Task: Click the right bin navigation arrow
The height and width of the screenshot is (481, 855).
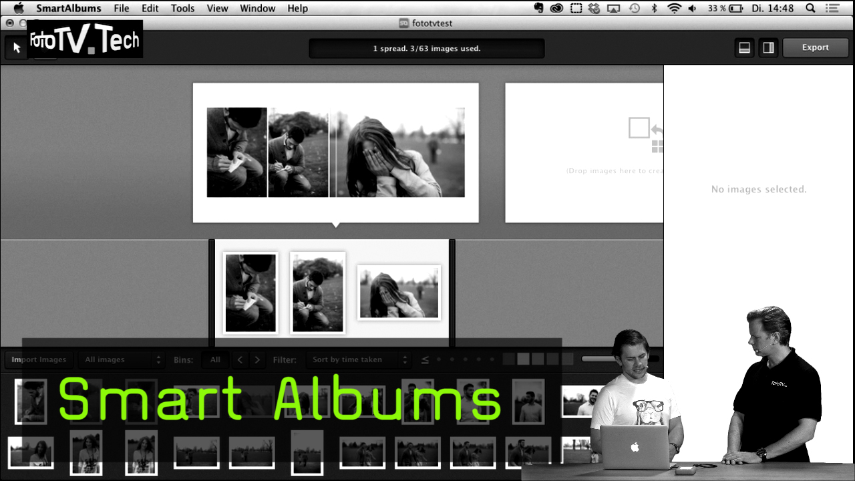Action: tap(257, 359)
